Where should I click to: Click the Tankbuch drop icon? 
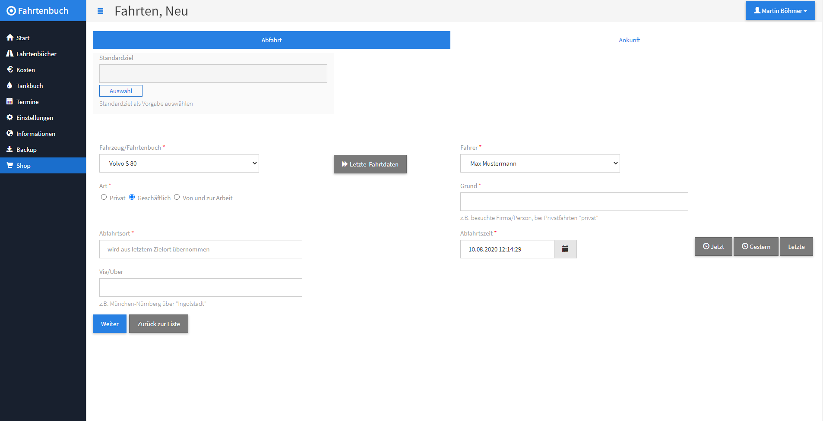click(9, 85)
